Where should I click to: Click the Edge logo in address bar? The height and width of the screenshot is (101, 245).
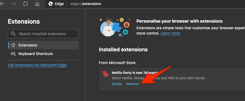click(x=51, y=4)
